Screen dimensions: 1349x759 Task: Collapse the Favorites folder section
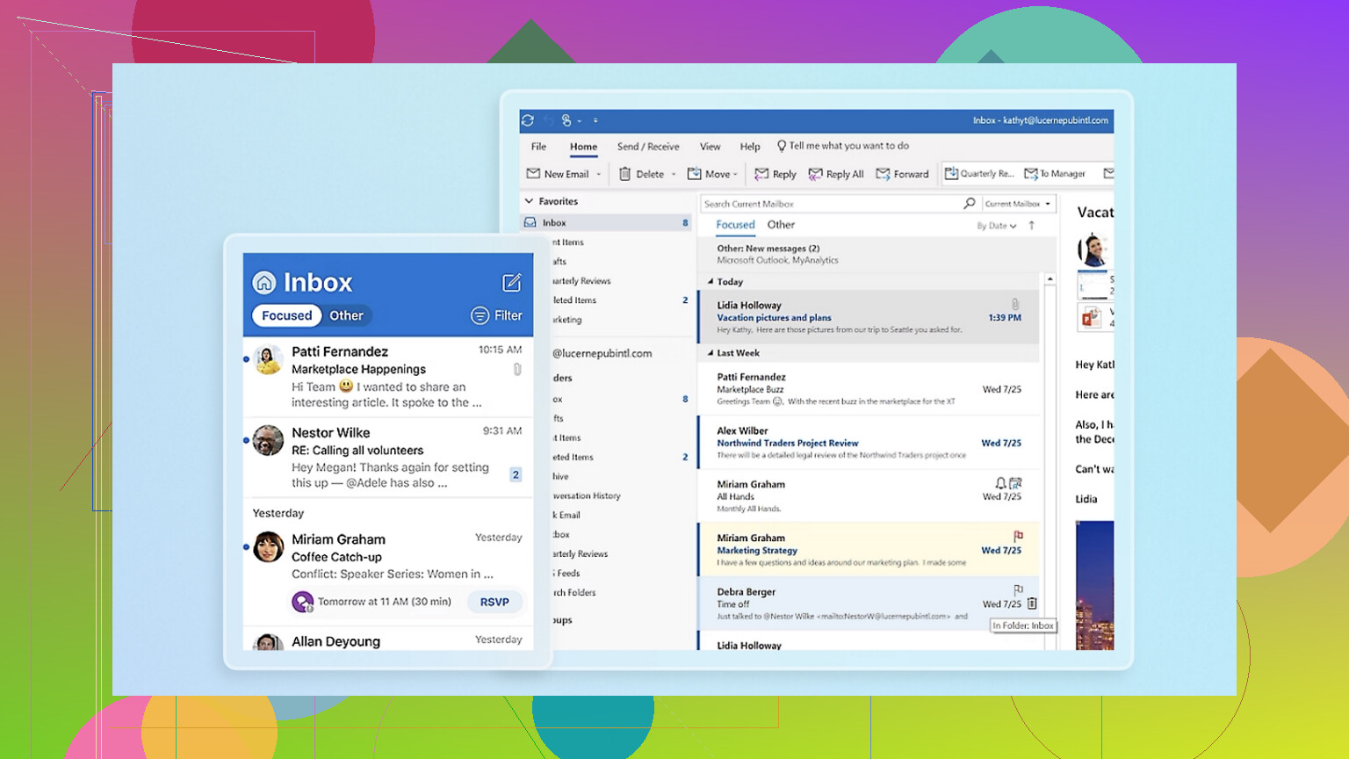530,201
